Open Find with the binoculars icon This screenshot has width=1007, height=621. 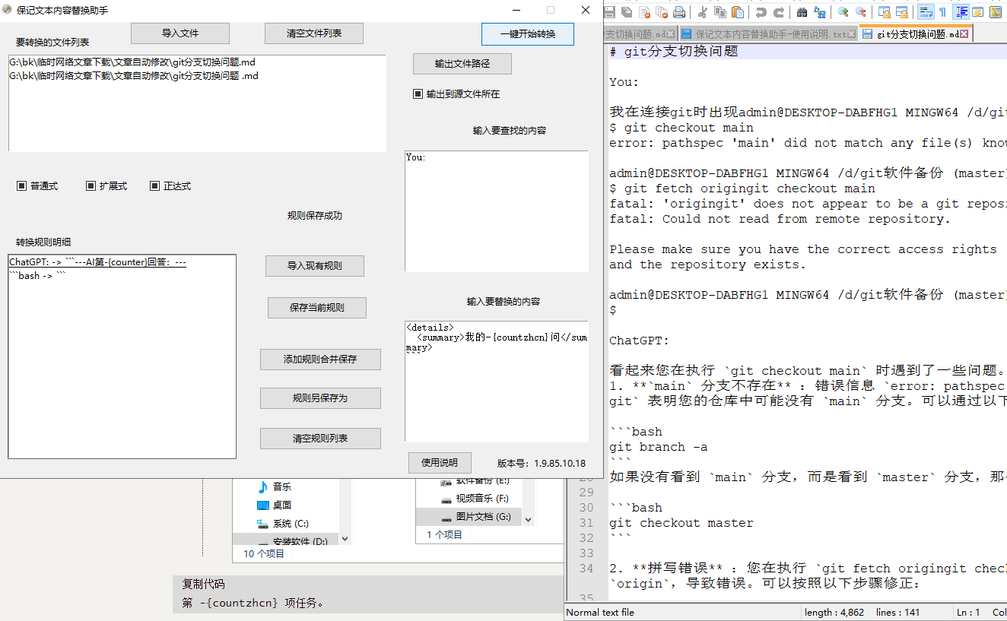(x=802, y=12)
